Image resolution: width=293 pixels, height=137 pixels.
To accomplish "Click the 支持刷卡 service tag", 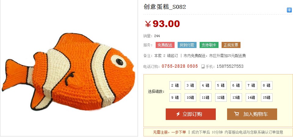I will tap(209, 45).
